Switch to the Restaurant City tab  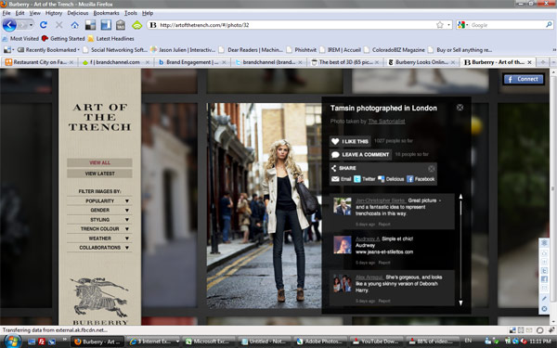coord(39,62)
